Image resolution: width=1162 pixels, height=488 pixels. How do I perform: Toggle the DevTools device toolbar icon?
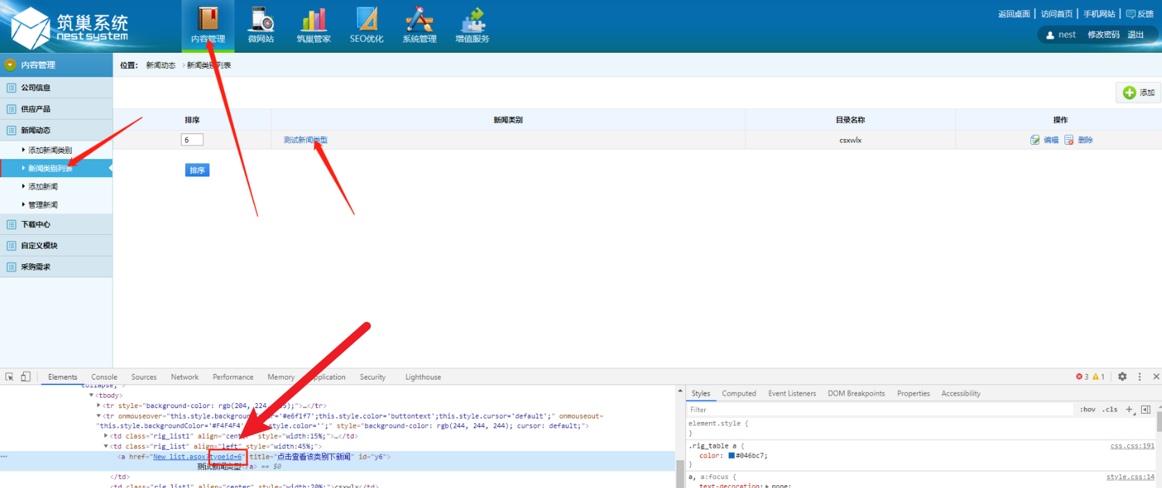[x=26, y=377]
